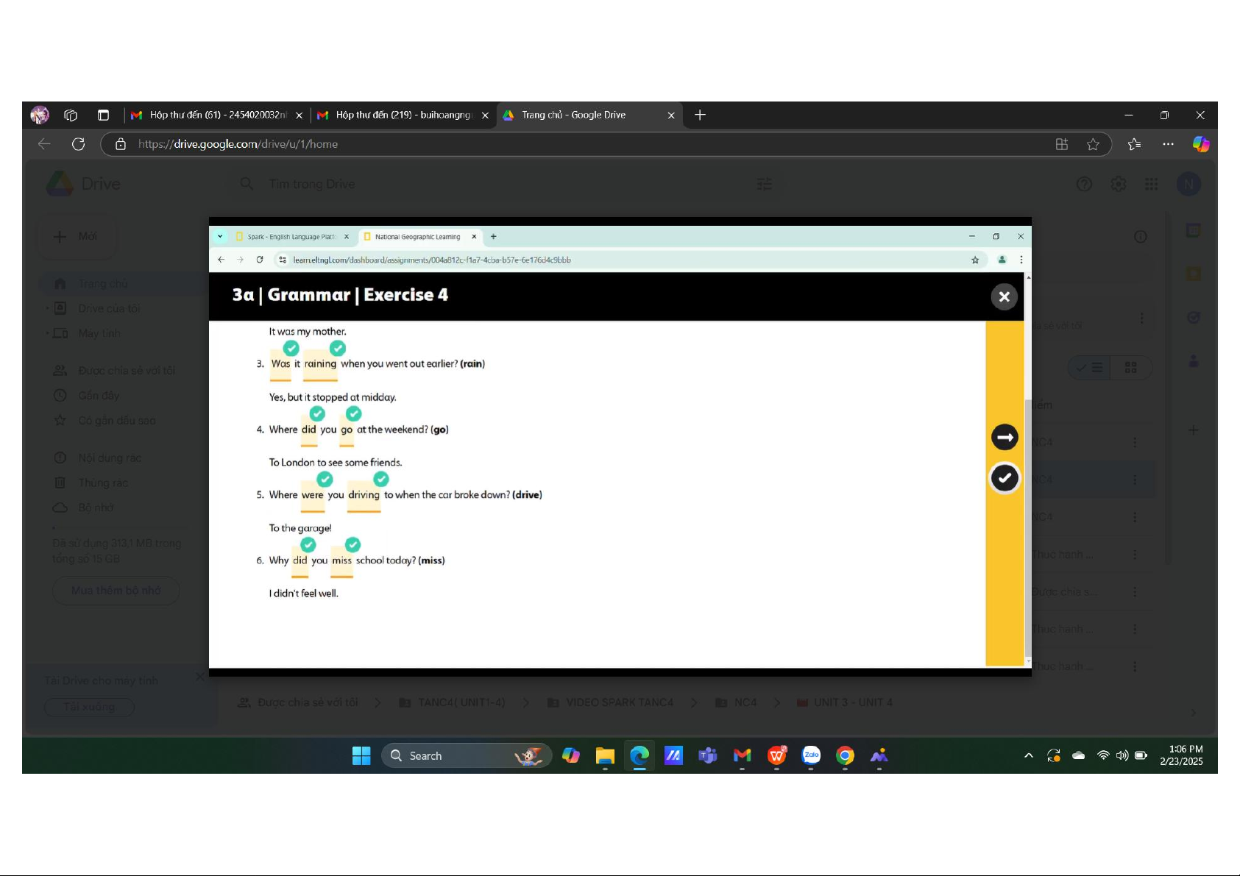Open Edge settings and more menu
The image size is (1240, 876).
coord(1168,144)
